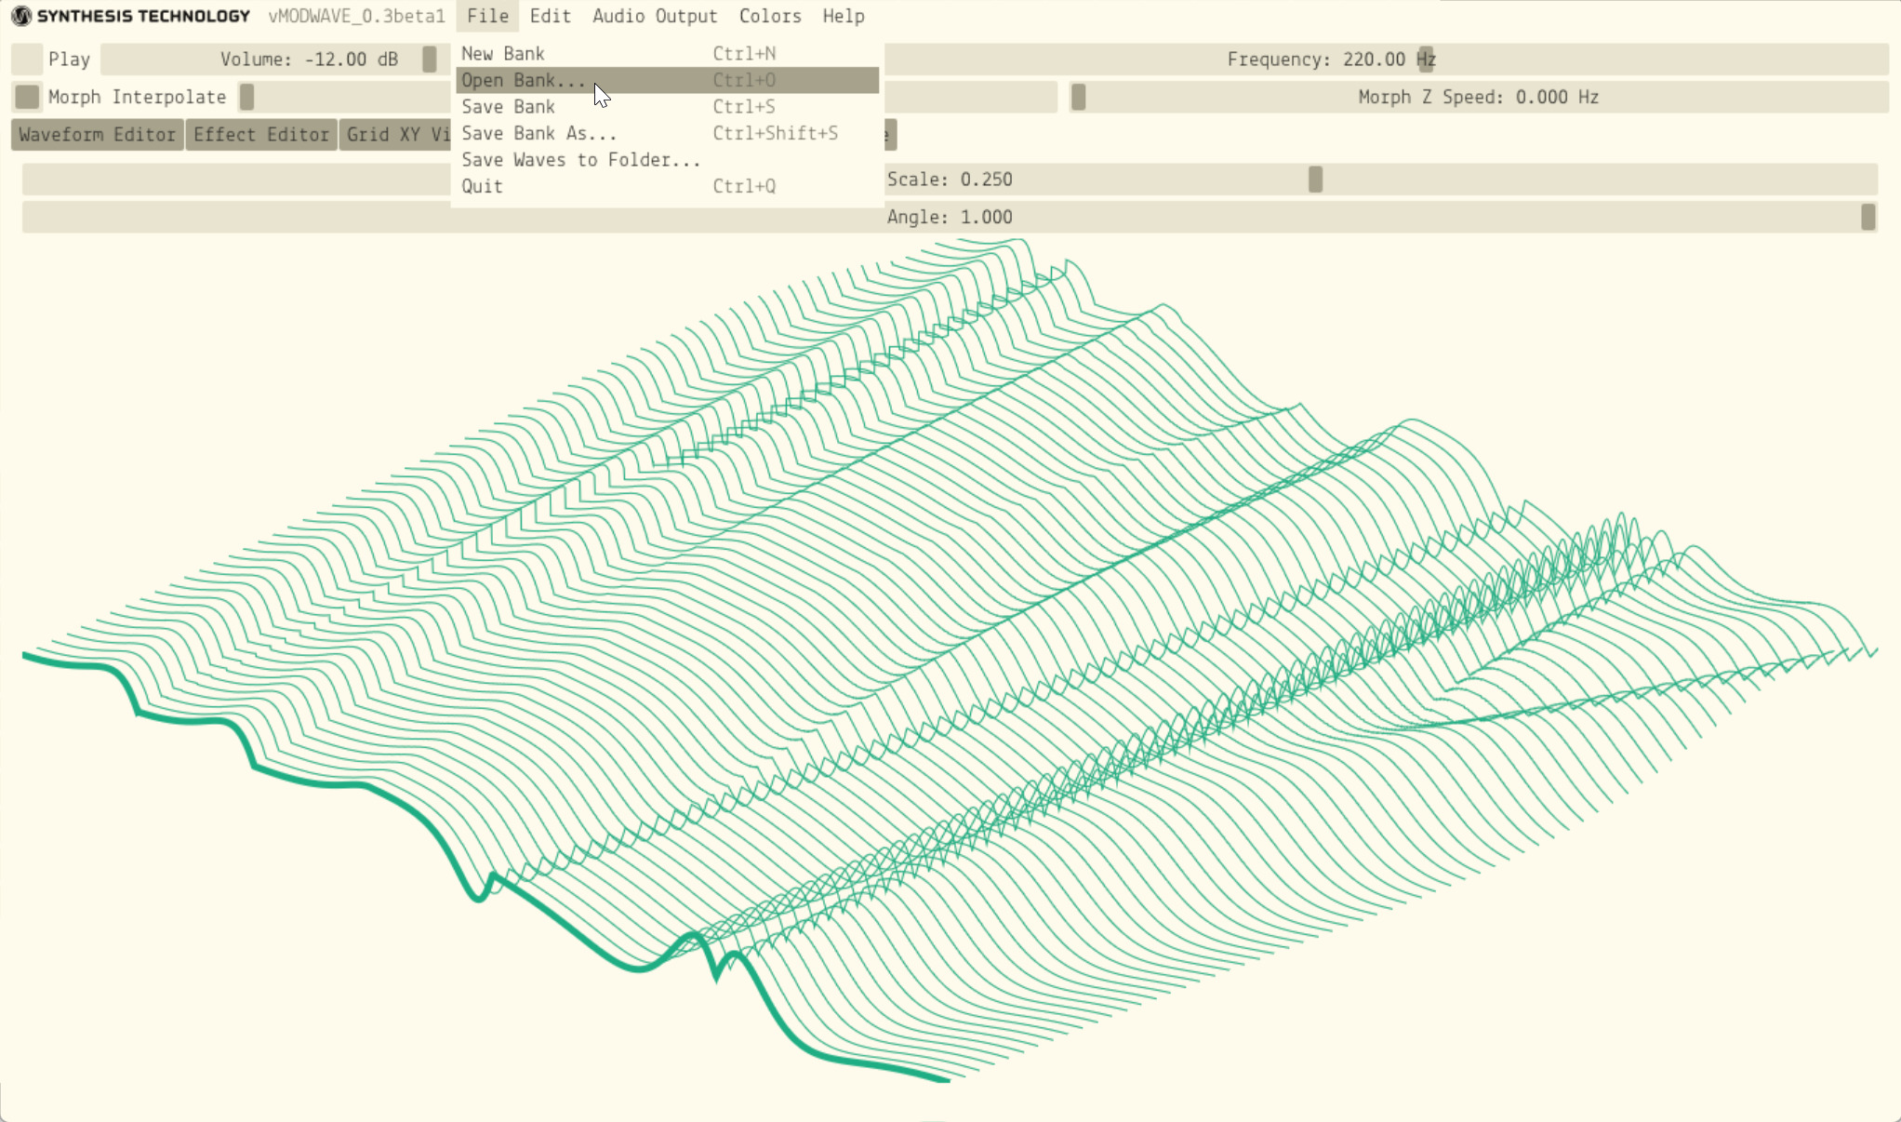Viewport: 1901px width, 1122px height.
Task: Open the Colors menu
Action: pos(770,16)
